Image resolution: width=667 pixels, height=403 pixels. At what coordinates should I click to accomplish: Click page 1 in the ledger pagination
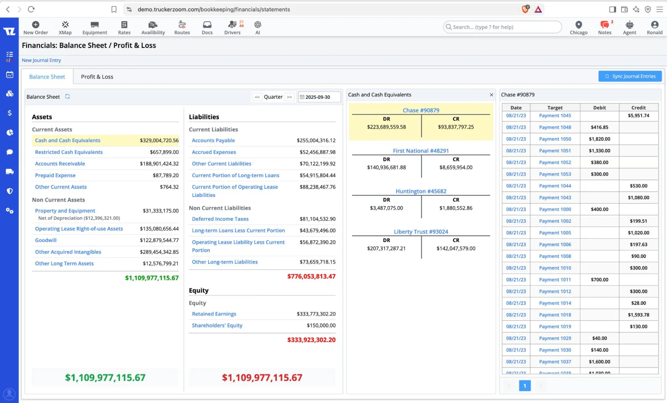pos(524,385)
